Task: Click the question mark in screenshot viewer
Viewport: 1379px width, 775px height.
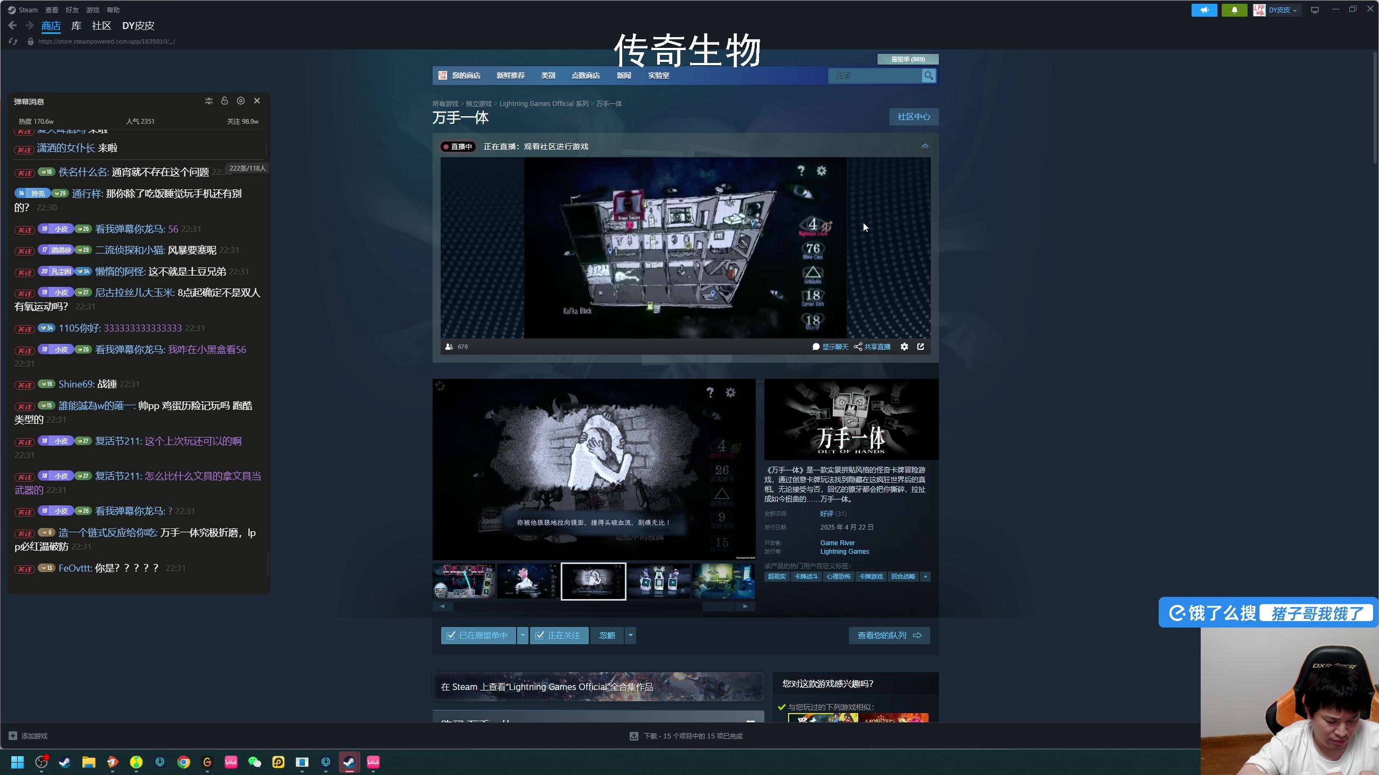Action: (710, 392)
